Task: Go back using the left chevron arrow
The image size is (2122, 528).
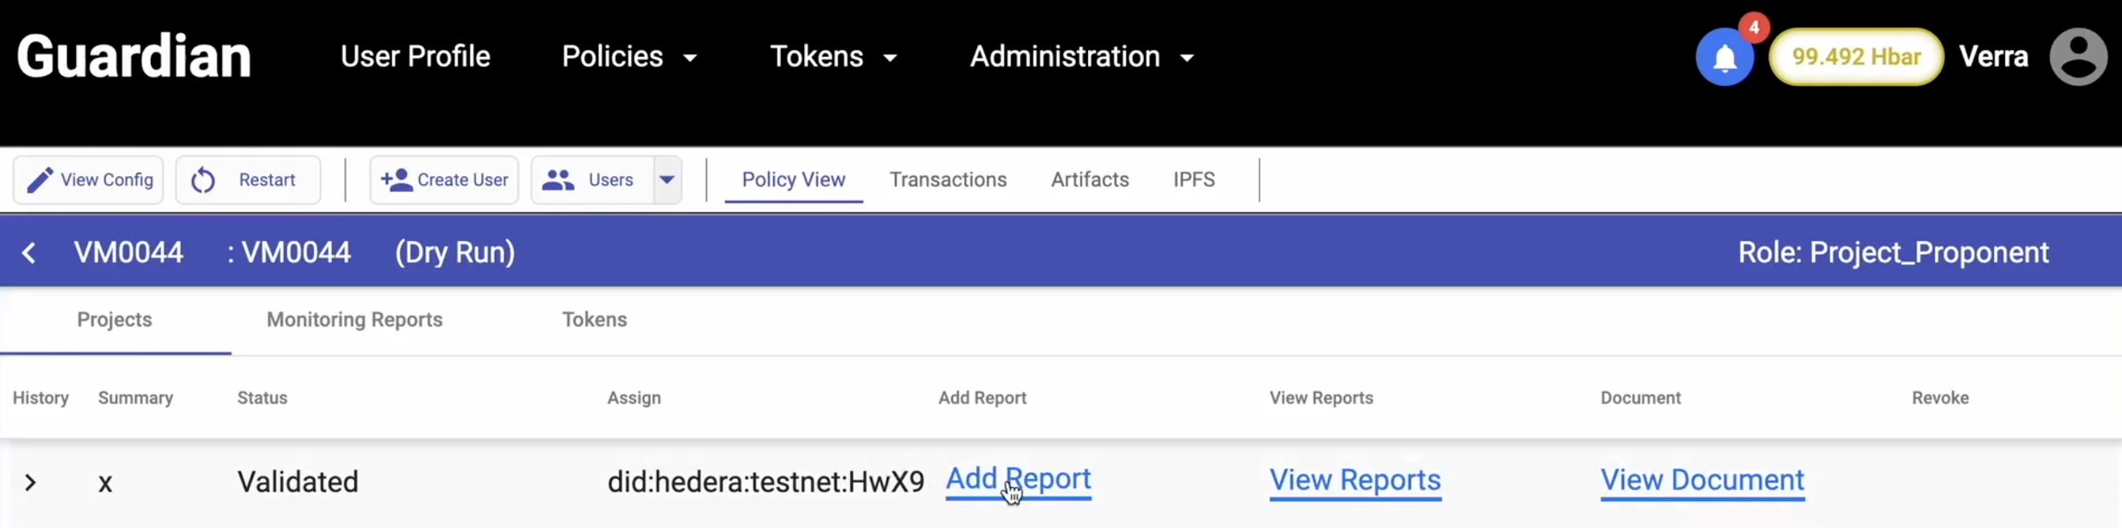Action: click(28, 253)
